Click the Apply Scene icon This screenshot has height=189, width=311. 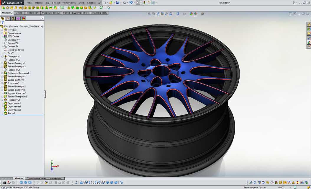(196, 14)
